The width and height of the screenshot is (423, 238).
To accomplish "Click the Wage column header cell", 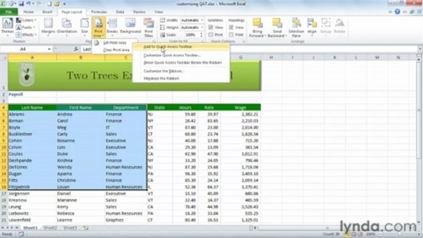I will tap(240, 108).
